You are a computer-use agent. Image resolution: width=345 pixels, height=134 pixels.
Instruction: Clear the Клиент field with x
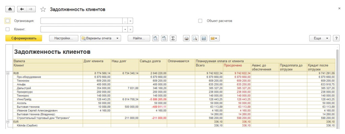[130, 30]
